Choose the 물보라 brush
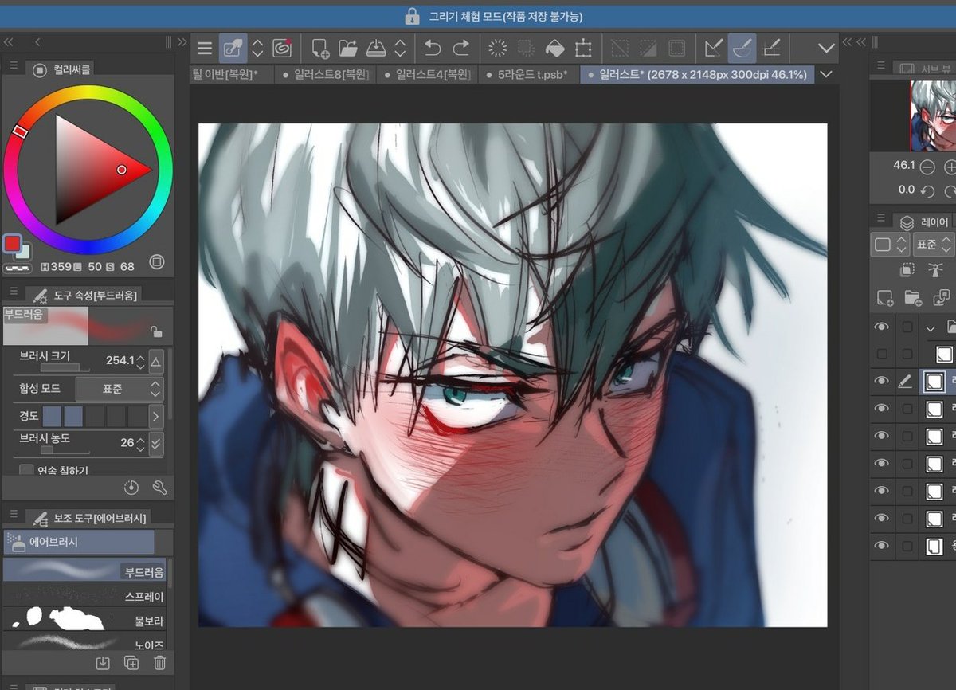The width and height of the screenshot is (956, 690). 84,619
